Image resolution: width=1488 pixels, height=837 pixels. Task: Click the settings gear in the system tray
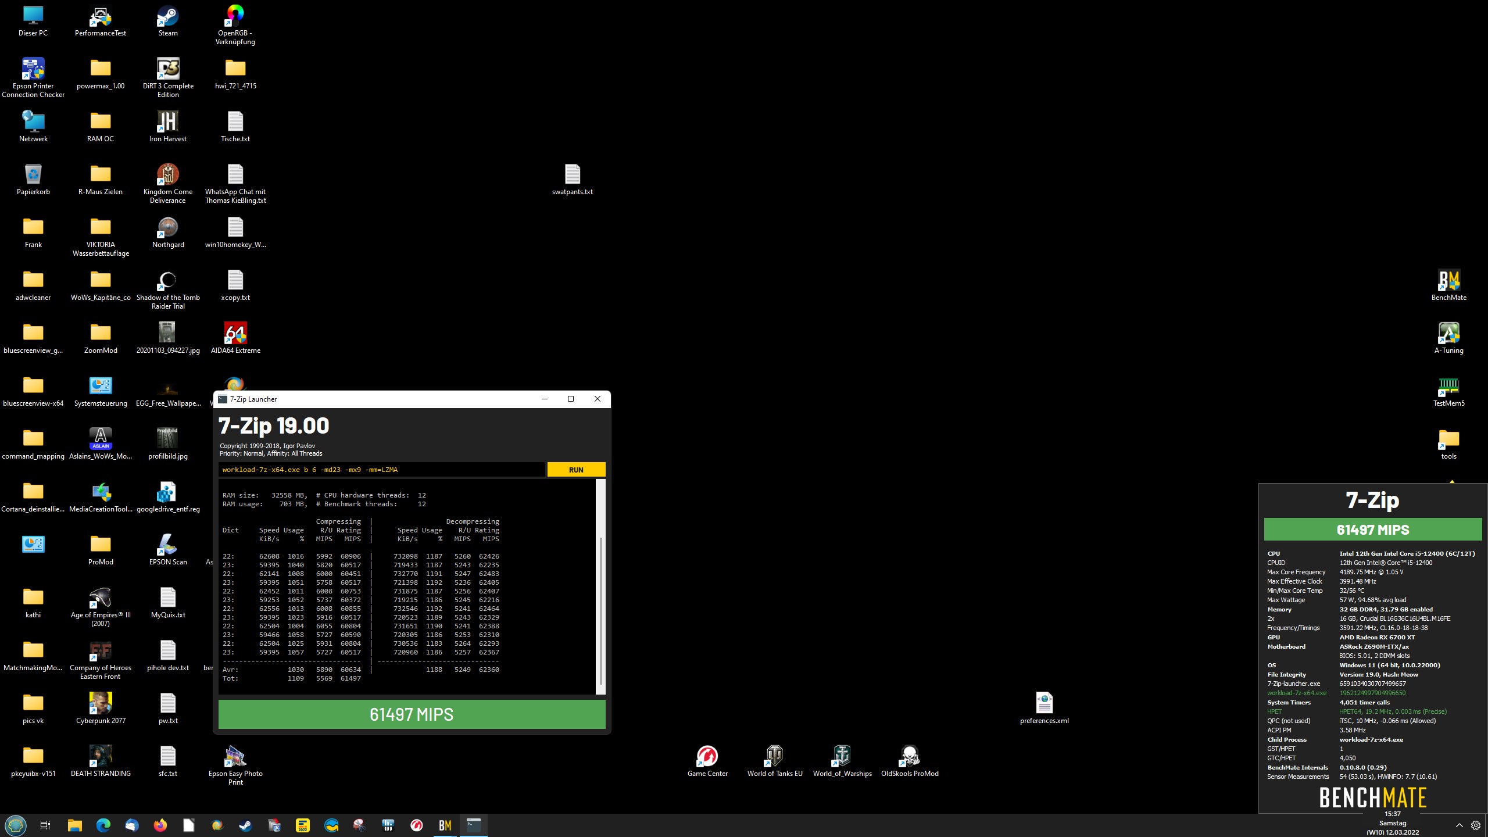tap(1476, 825)
